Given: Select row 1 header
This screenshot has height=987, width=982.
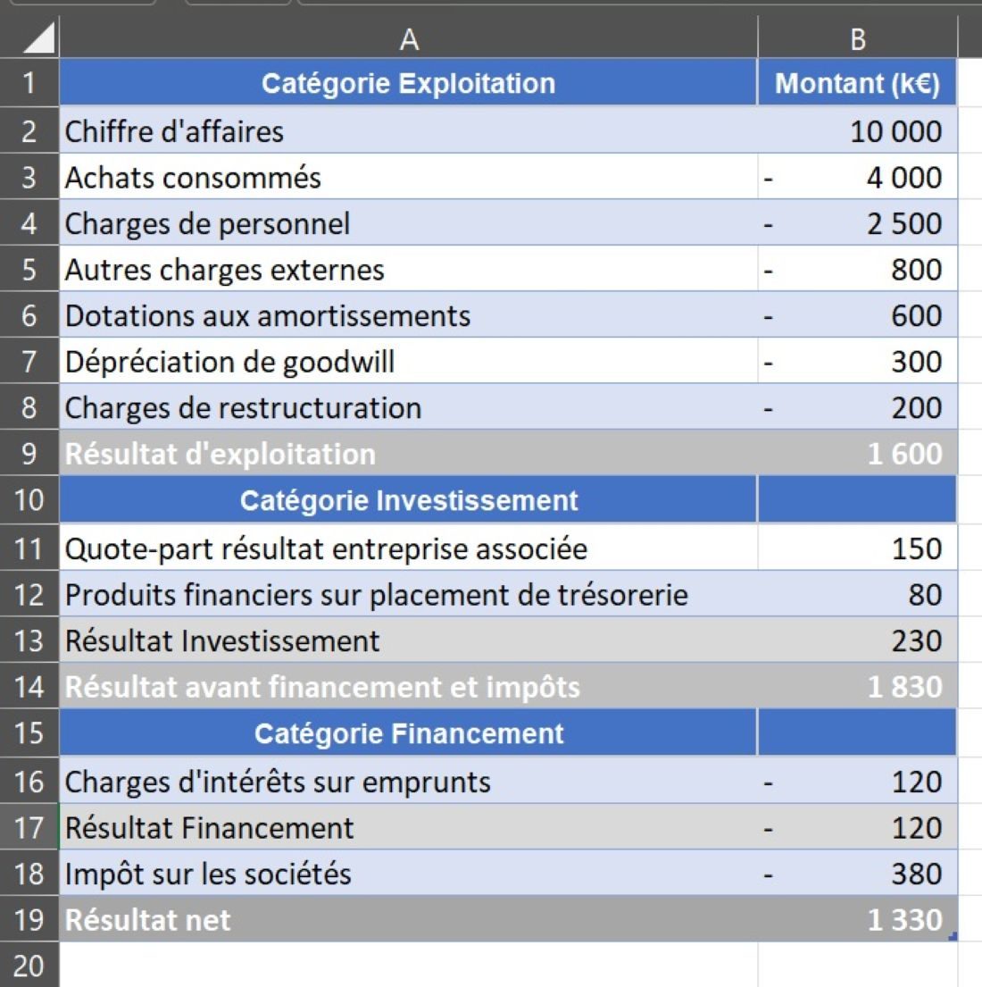Looking at the screenshot, I should 29,82.
